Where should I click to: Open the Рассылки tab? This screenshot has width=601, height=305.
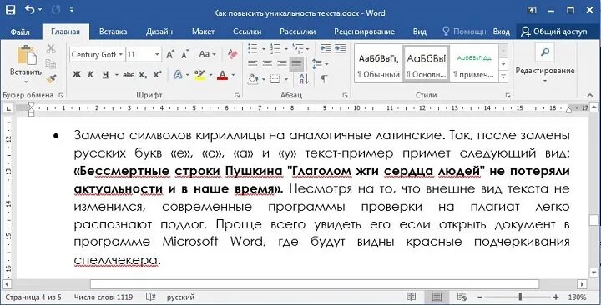pyautogui.click(x=298, y=32)
